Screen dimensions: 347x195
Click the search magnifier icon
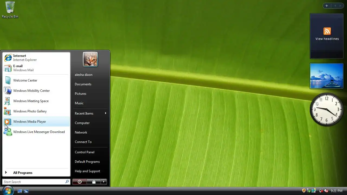coord(67,182)
